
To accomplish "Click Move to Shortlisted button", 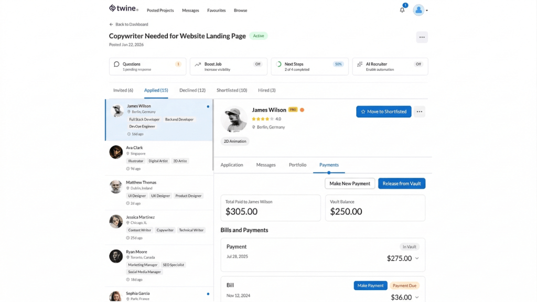I will pyautogui.click(x=383, y=112).
